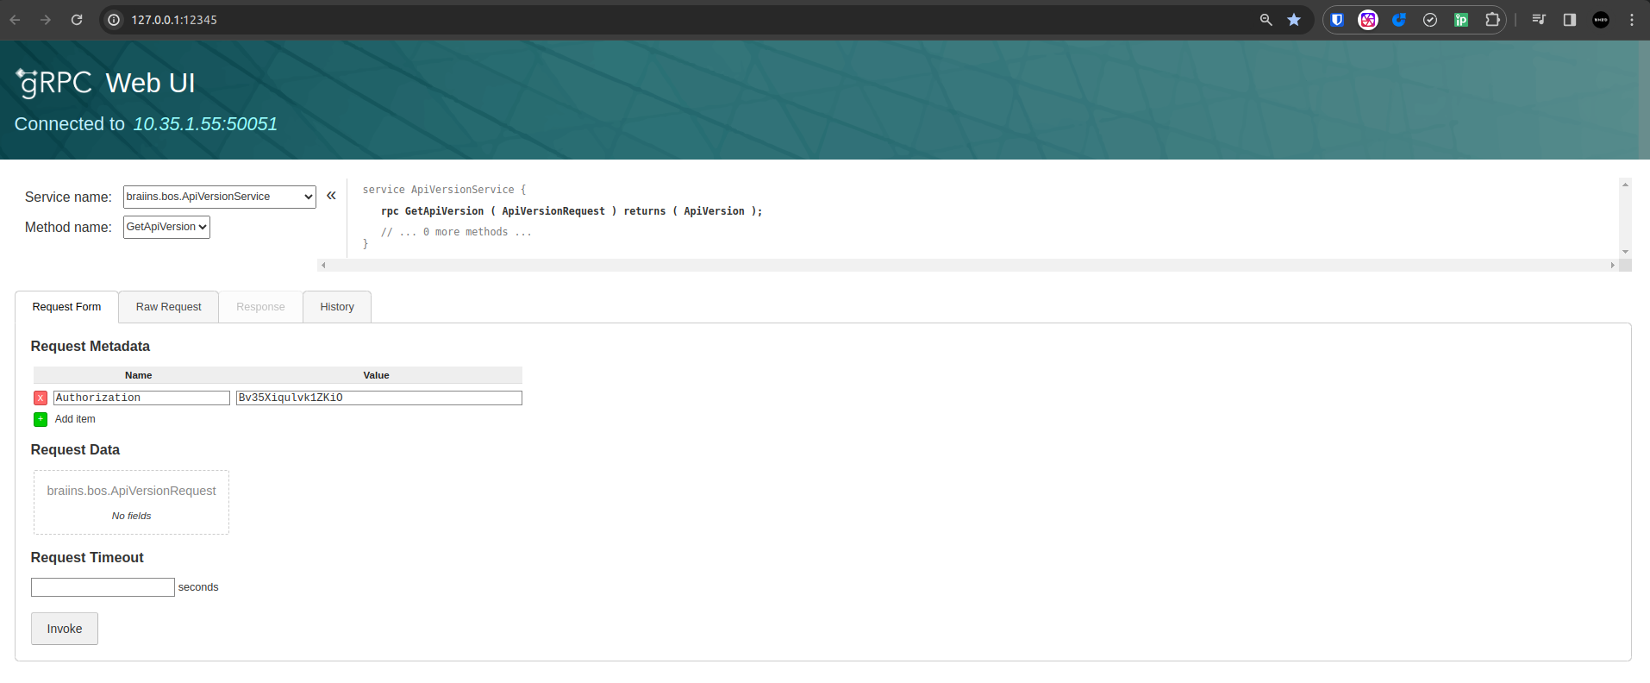
Task: Remove the Authorization metadata row with red X
Action: [41, 398]
